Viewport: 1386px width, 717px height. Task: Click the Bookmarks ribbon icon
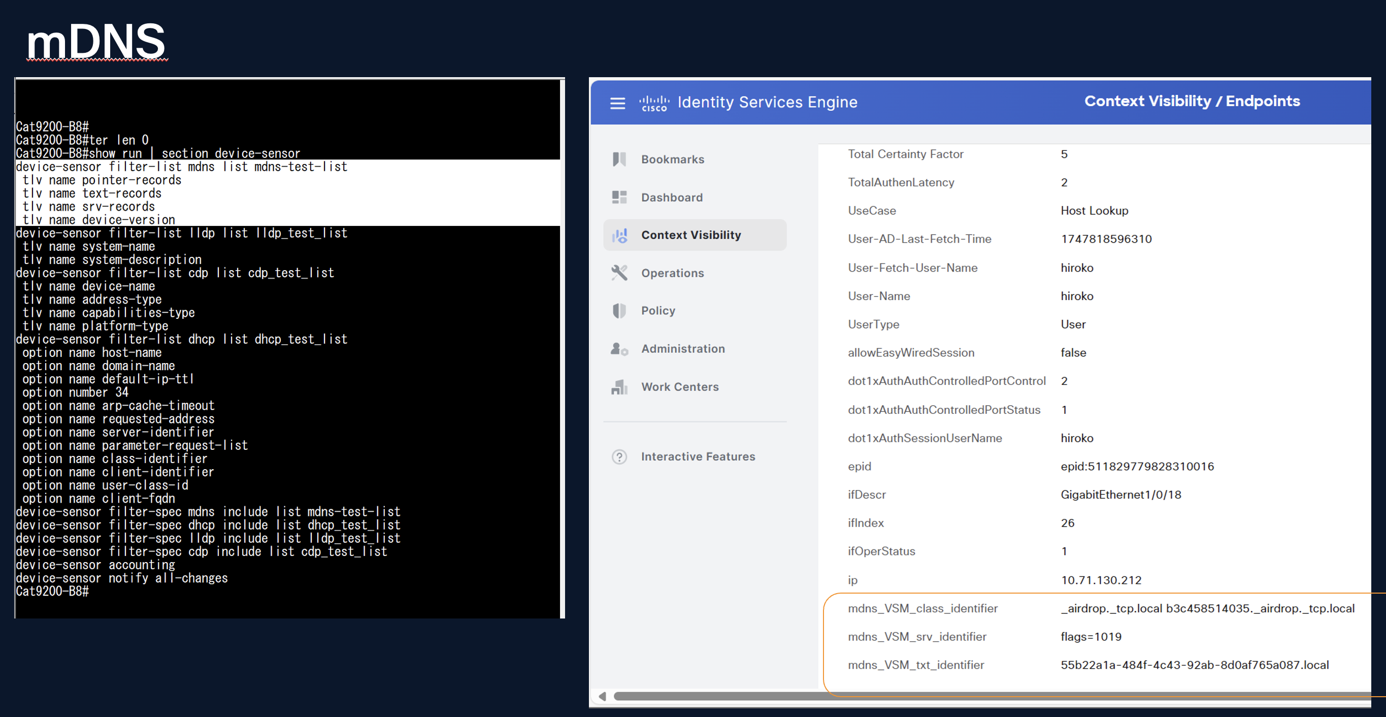coord(619,159)
